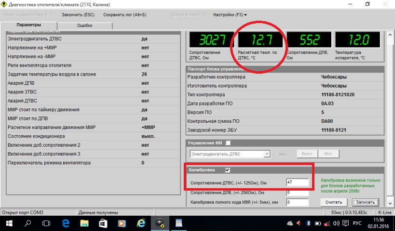Open Task View in taskbar
This screenshot has height=231, width=395.
tap(46, 223)
